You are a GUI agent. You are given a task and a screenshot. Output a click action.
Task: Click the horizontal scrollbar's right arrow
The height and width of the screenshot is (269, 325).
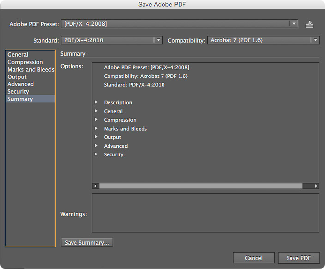[x=316, y=186]
